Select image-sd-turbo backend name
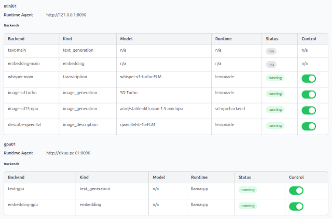Viewport: 332px width, 219px height. point(22,93)
